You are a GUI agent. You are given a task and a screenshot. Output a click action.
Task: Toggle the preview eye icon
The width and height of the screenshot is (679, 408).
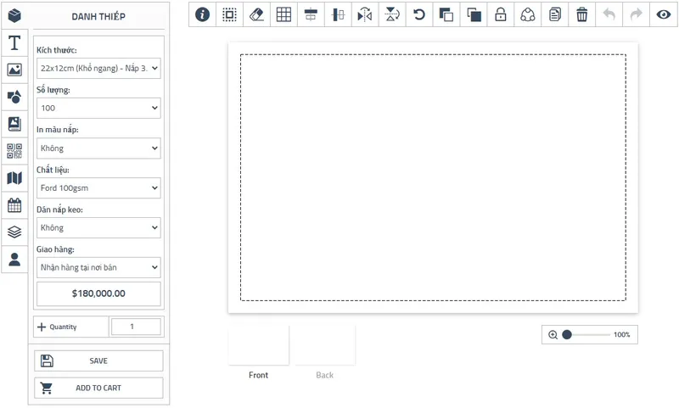click(x=663, y=14)
